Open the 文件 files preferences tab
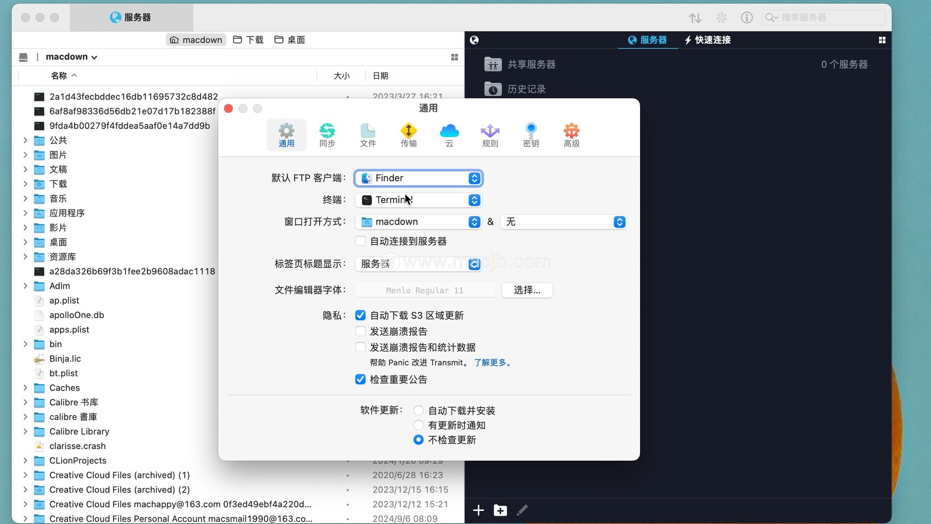 coord(368,135)
